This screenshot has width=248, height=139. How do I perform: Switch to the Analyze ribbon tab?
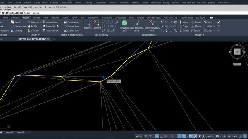click(x=36, y=18)
